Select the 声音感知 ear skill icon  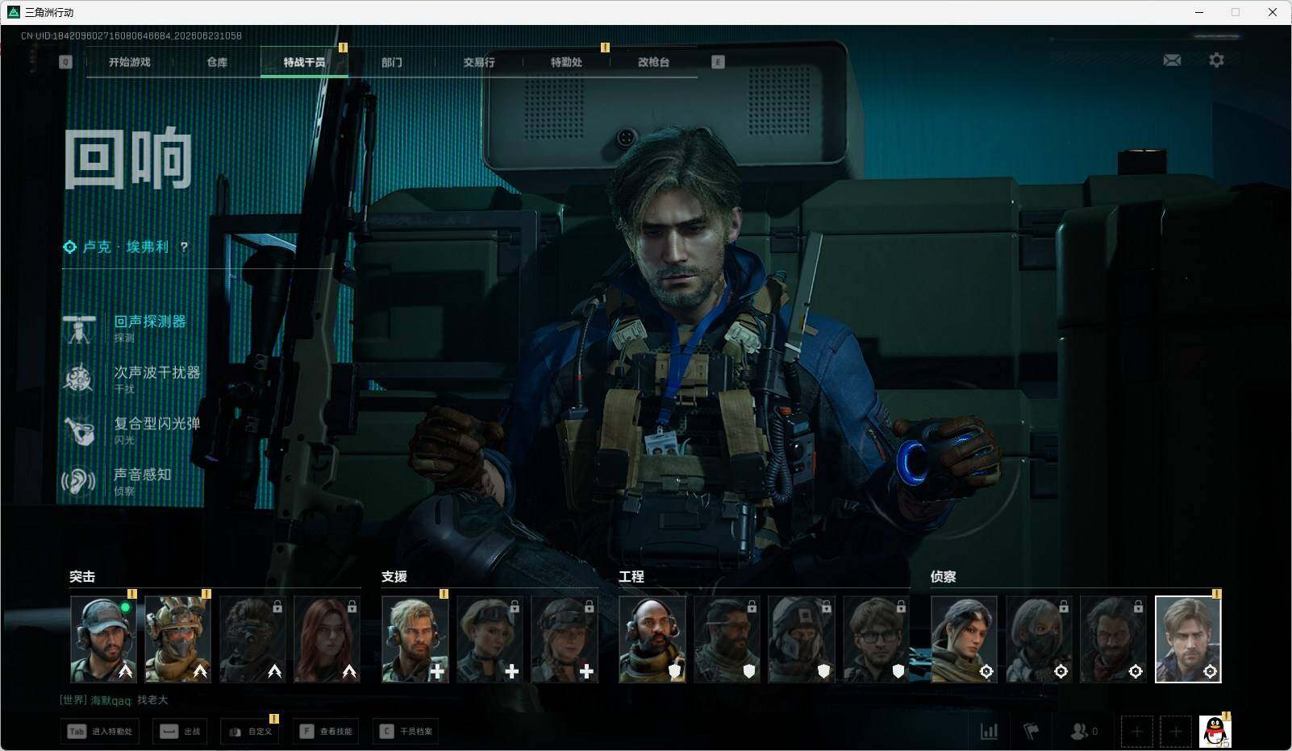[x=79, y=481]
